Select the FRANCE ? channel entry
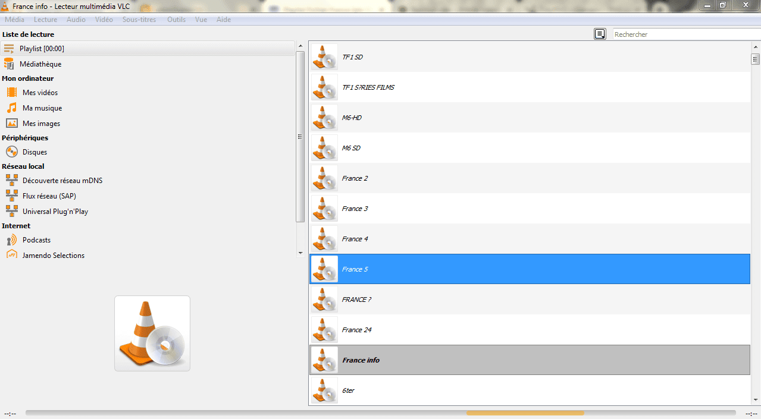 (530, 300)
